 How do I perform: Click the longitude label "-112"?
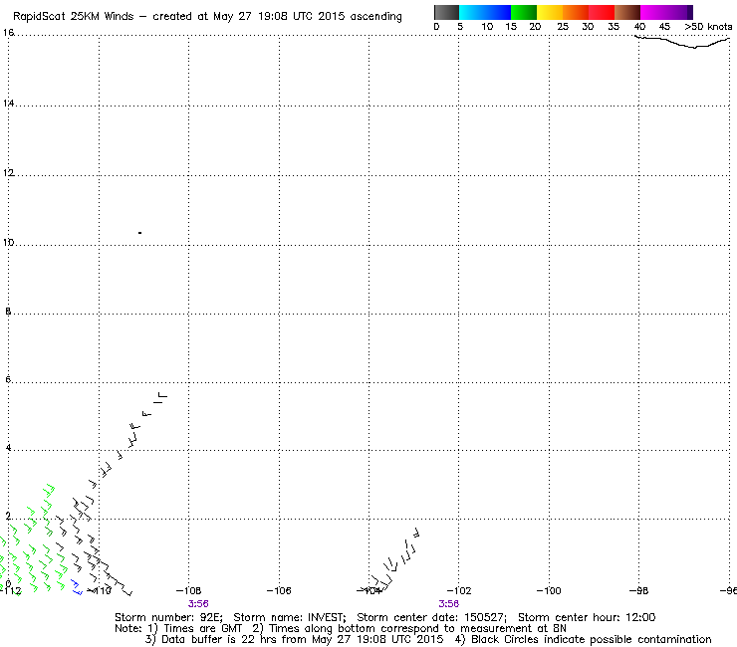point(10,591)
